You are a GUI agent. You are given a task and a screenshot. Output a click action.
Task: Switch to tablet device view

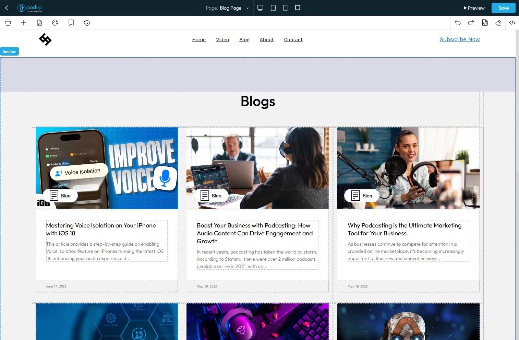point(273,8)
